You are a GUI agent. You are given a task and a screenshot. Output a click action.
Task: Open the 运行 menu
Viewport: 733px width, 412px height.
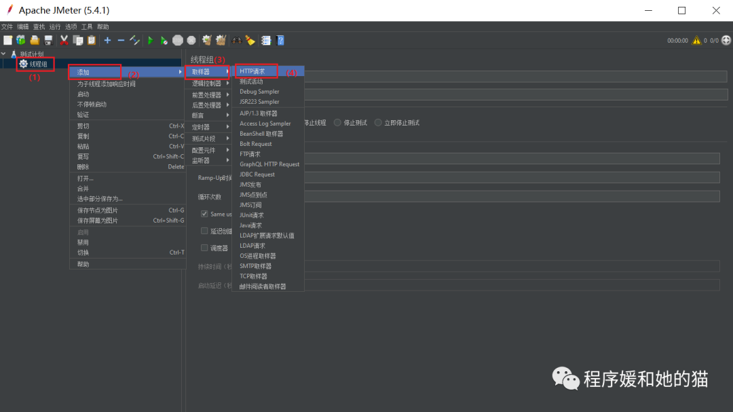[x=55, y=26]
